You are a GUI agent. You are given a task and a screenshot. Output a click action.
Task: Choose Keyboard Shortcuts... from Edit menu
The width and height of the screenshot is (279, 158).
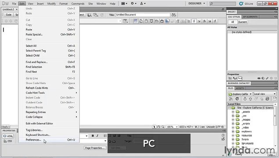coord(49,135)
